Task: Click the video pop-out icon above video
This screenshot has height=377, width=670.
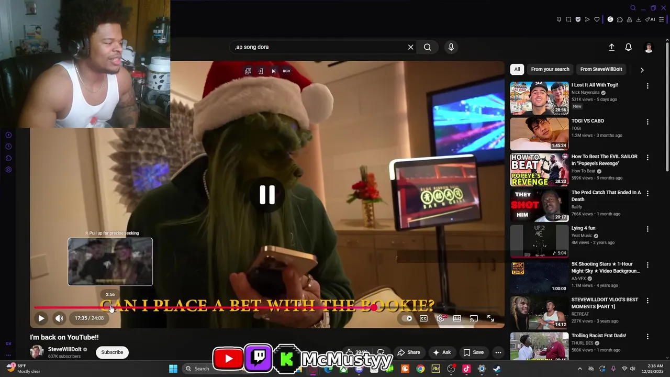Action: (x=248, y=71)
